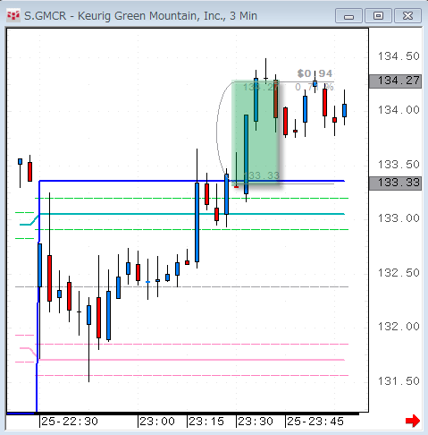
Task: Click the 132.00 price axis label
Action: [x=399, y=327]
